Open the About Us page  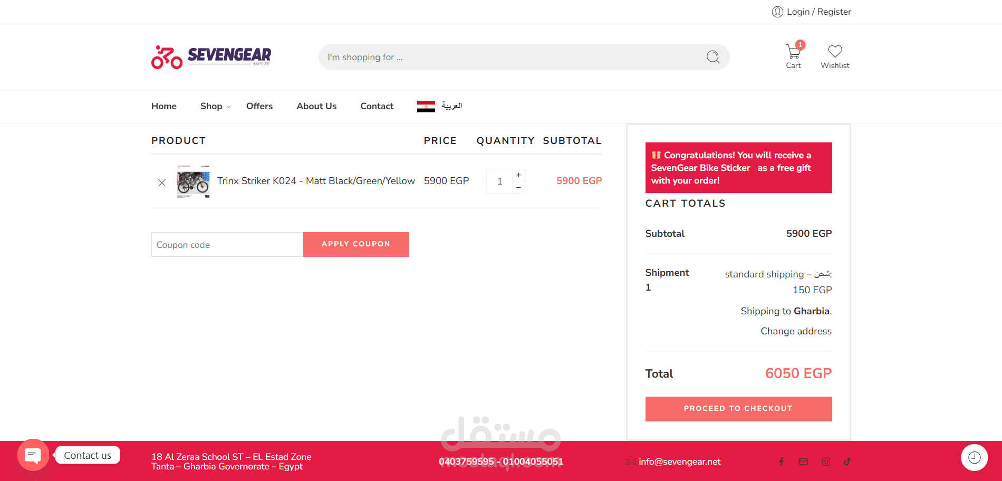[316, 106]
